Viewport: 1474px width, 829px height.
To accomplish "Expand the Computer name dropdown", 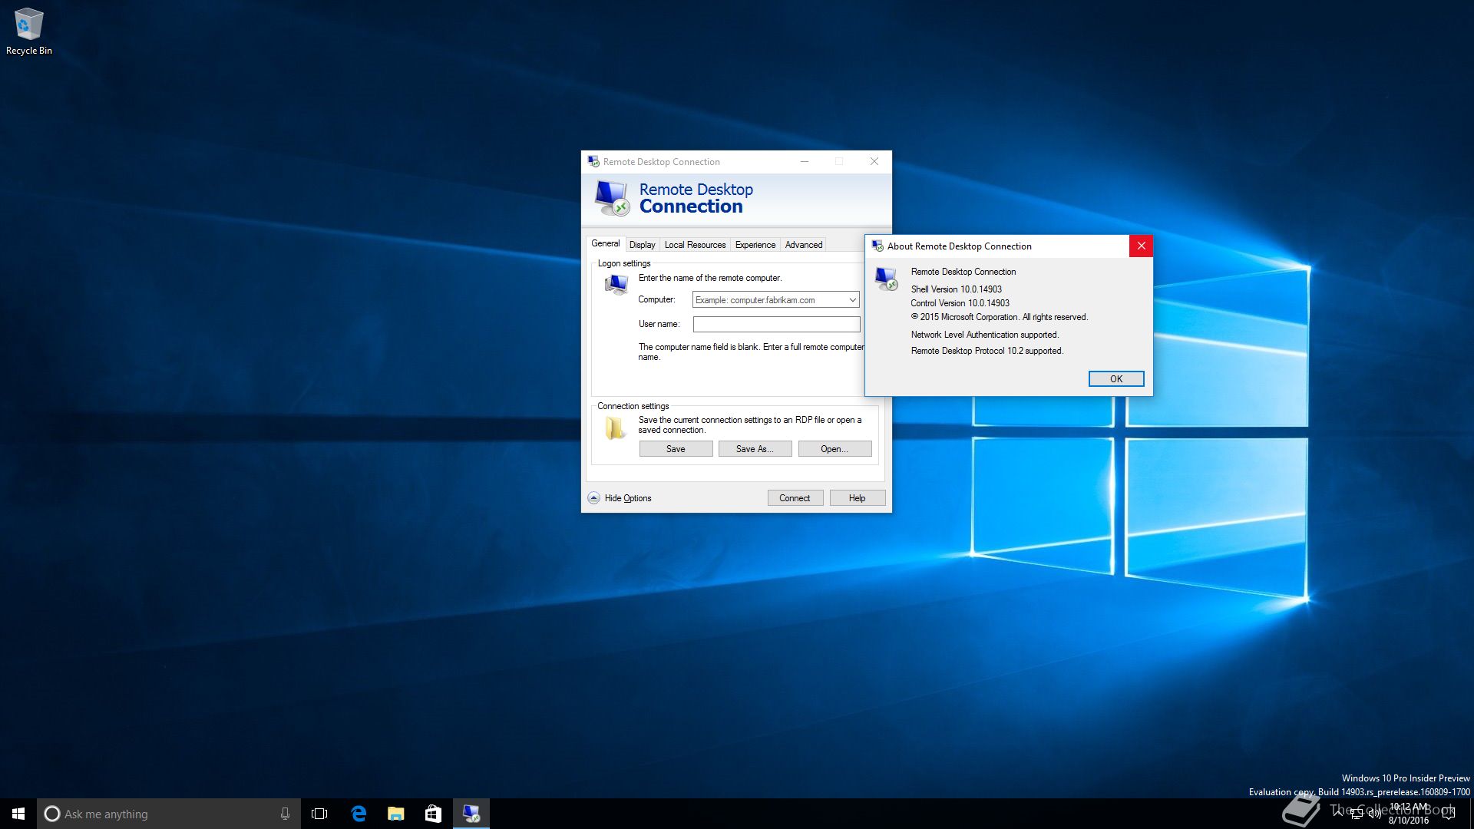I will [852, 300].
